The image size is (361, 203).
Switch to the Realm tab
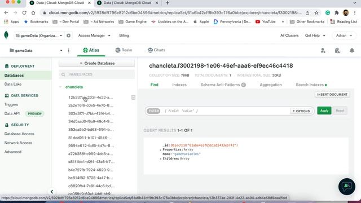pos(124,50)
